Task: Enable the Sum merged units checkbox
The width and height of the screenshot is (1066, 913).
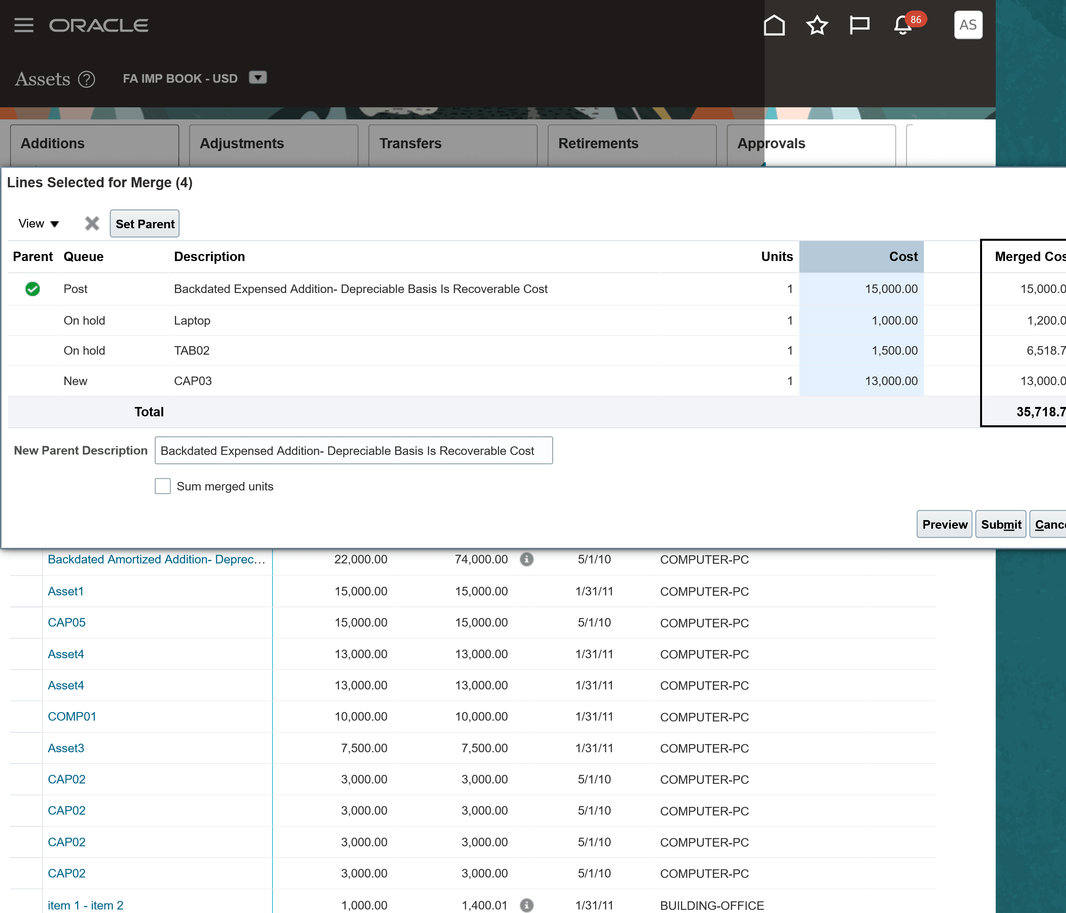Action: pos(162,486)
